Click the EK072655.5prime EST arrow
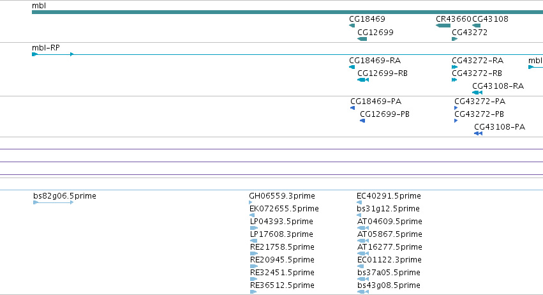Screen dimensions: 543x295 [252, 215]
